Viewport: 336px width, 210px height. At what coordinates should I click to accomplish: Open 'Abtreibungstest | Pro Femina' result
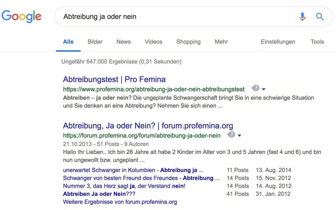click(114, 80)
